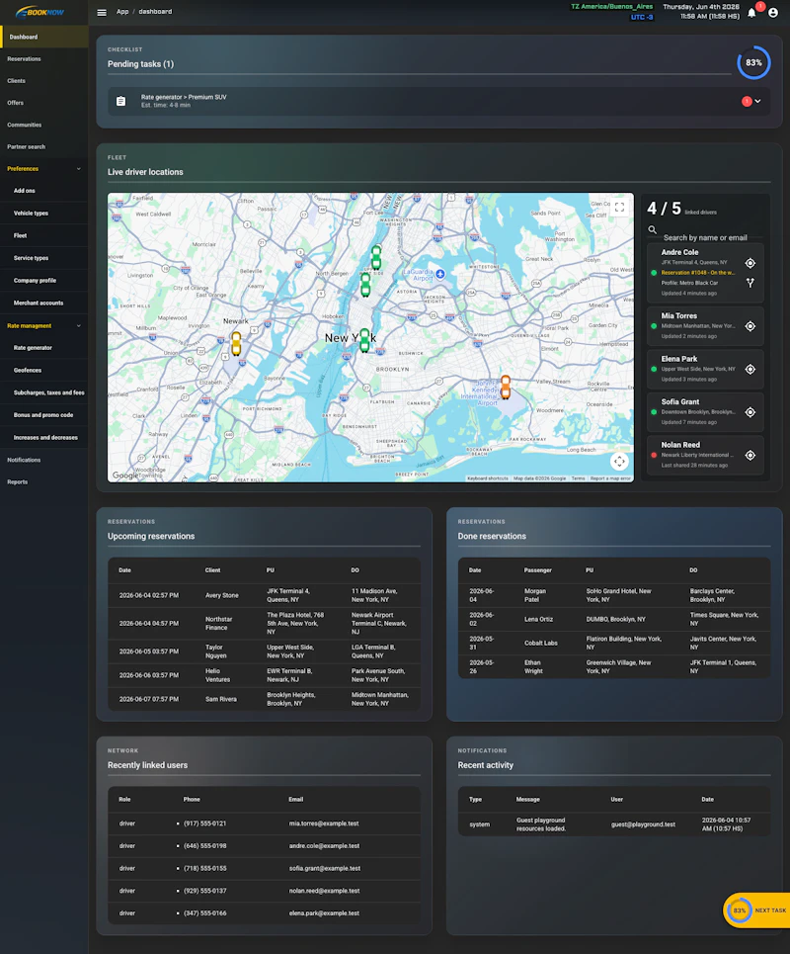Open Offers in the sidebar

pos(43,103)
